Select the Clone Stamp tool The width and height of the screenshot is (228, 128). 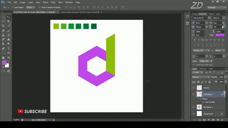(x=3, y=35)
